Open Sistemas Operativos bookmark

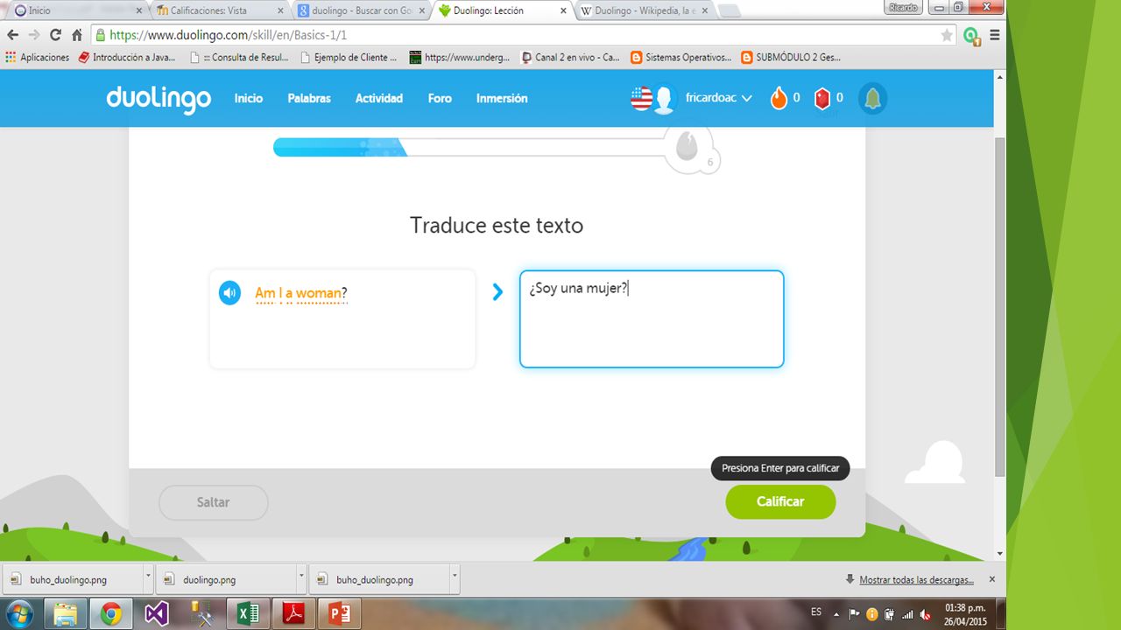click(680, 57)
